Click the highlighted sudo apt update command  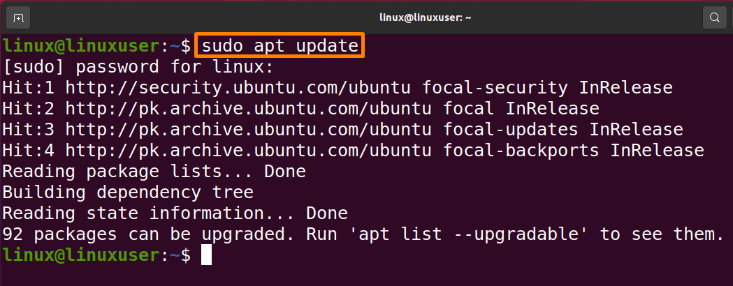tap(279, 46)
